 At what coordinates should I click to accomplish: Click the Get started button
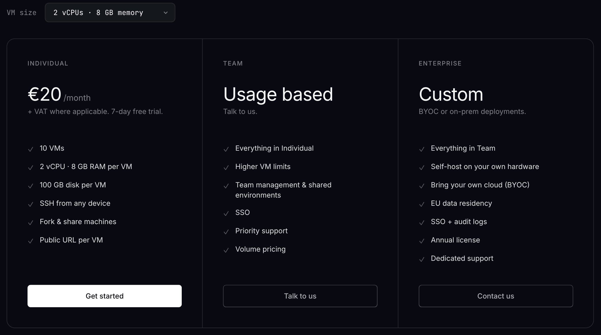[x=104, y=296]
